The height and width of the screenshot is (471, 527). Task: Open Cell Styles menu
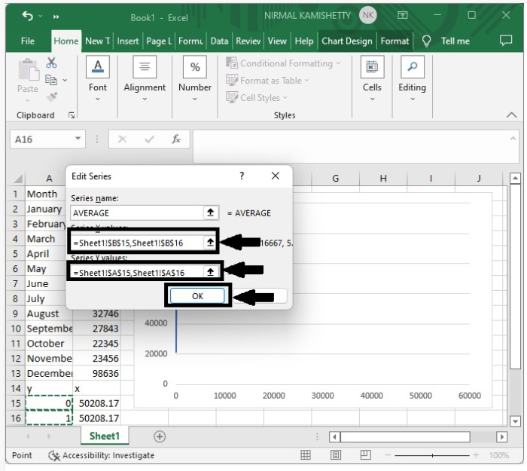tap(257, 97)
